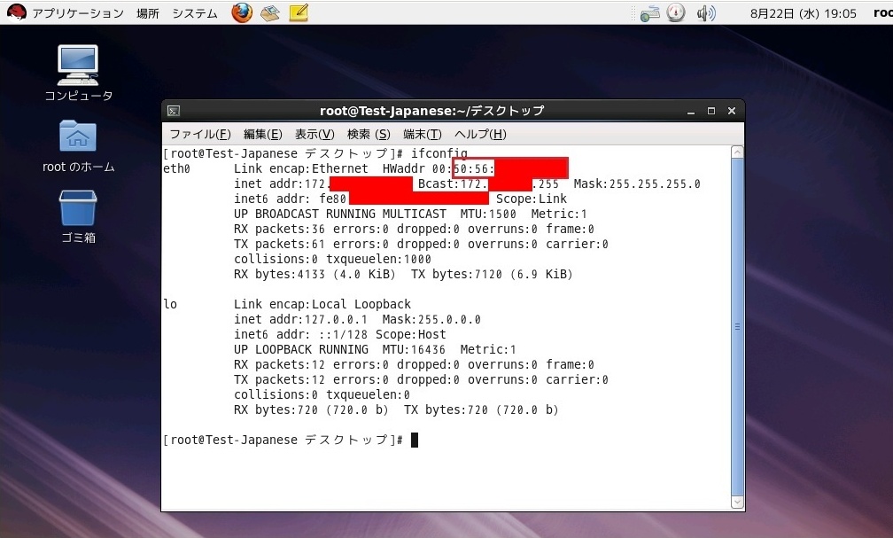Click the Link encap:Local Loopback text
Image resolution: width=893 pixels, height=538 pixels.
[x=322, y=304]
